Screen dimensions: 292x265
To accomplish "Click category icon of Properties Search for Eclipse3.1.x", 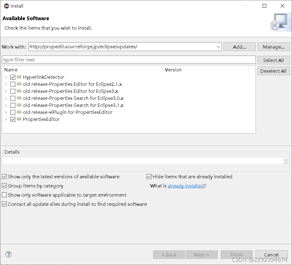I will [19, 105].
